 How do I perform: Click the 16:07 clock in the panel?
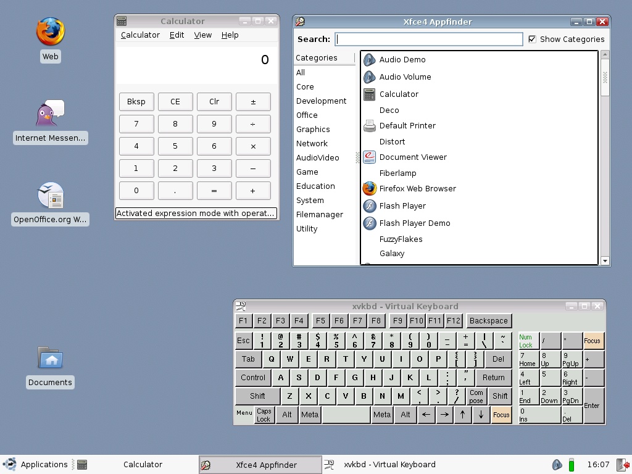point(598,465)
